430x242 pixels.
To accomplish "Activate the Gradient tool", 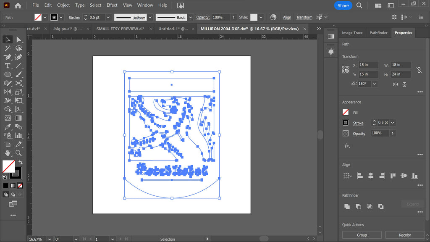I will (18, 118).
